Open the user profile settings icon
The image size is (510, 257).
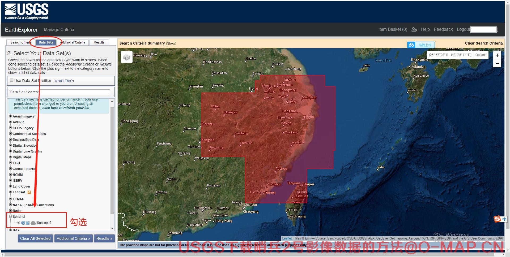[x=414, y=29]
